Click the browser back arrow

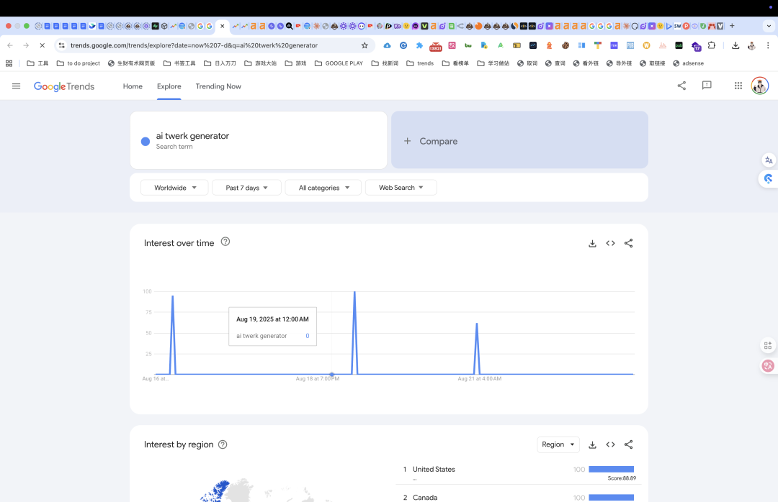pos(10,45)
